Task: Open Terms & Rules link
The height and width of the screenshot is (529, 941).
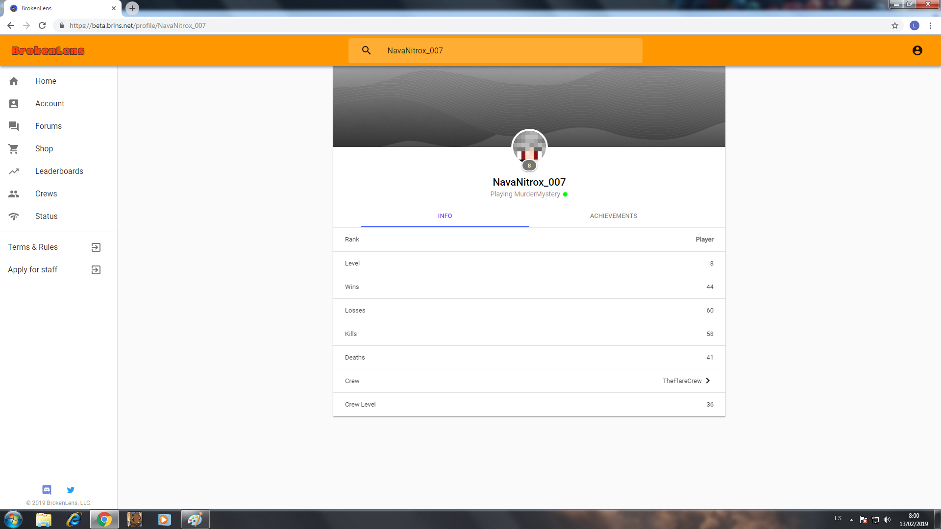Action: pyautogui.click(x=33, y=247)
